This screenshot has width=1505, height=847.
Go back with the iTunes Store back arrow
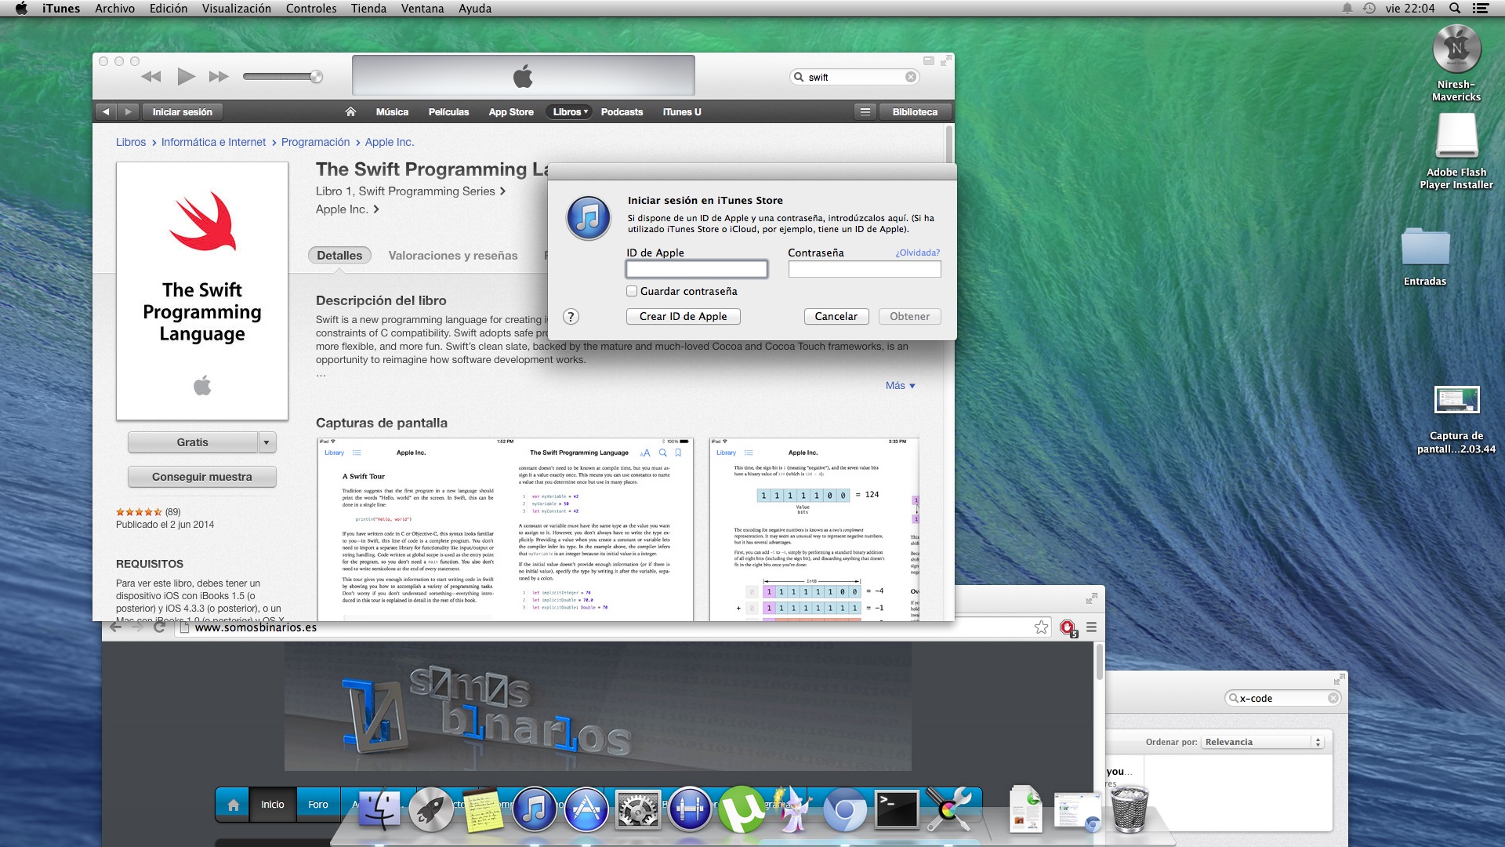point(106,112)
